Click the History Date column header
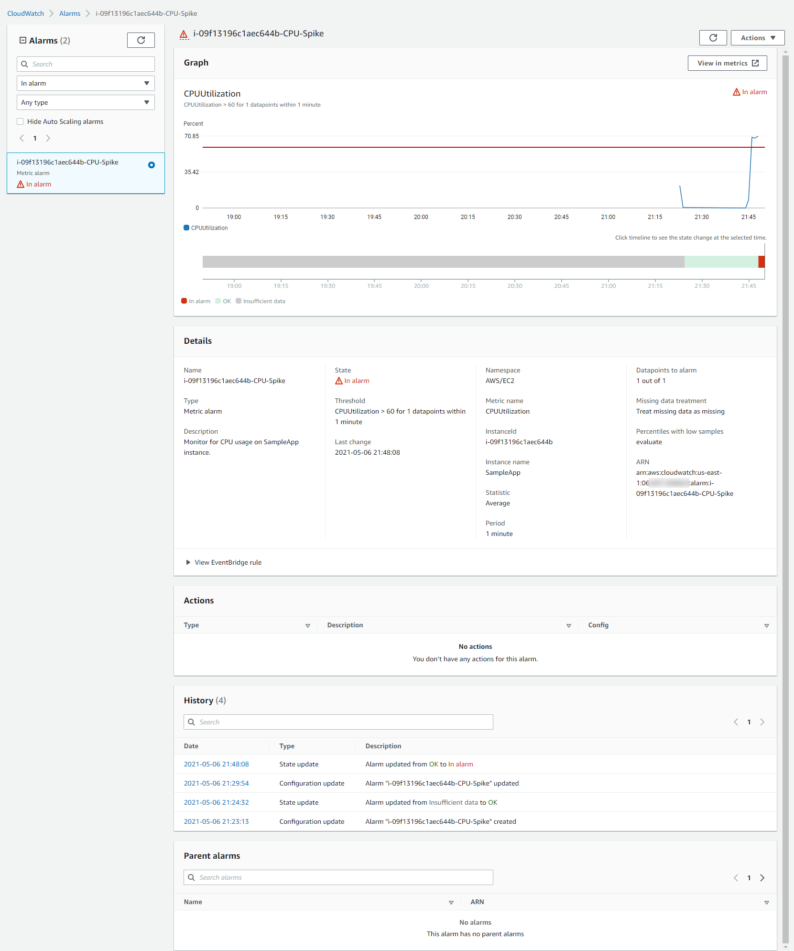The image size is (794, 951). point(191,746)
